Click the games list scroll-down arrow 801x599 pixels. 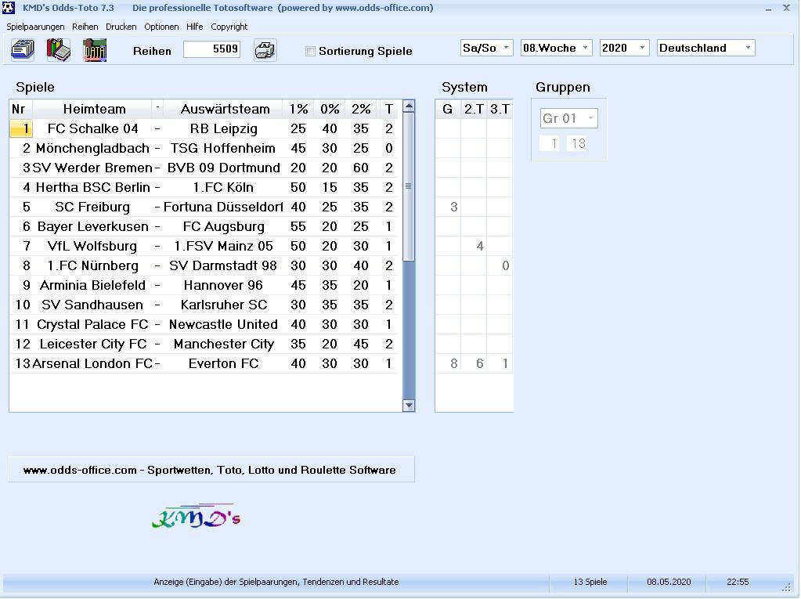[409, 406]
